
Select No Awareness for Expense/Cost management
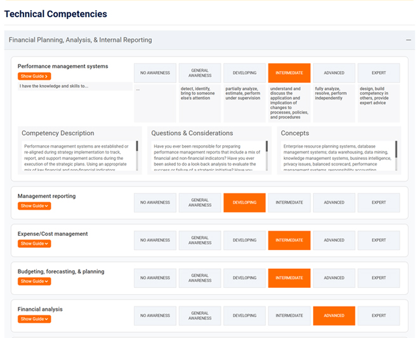(155, 240)
